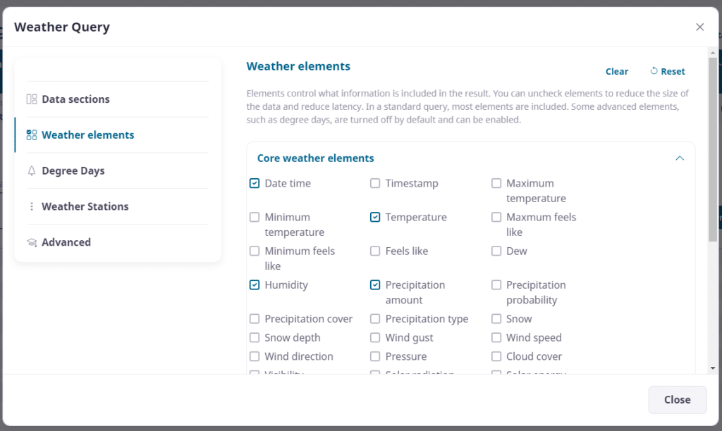Screen dimensions: 722x431
Task: Open the Weather Stations section
Action: pos(85,206)
